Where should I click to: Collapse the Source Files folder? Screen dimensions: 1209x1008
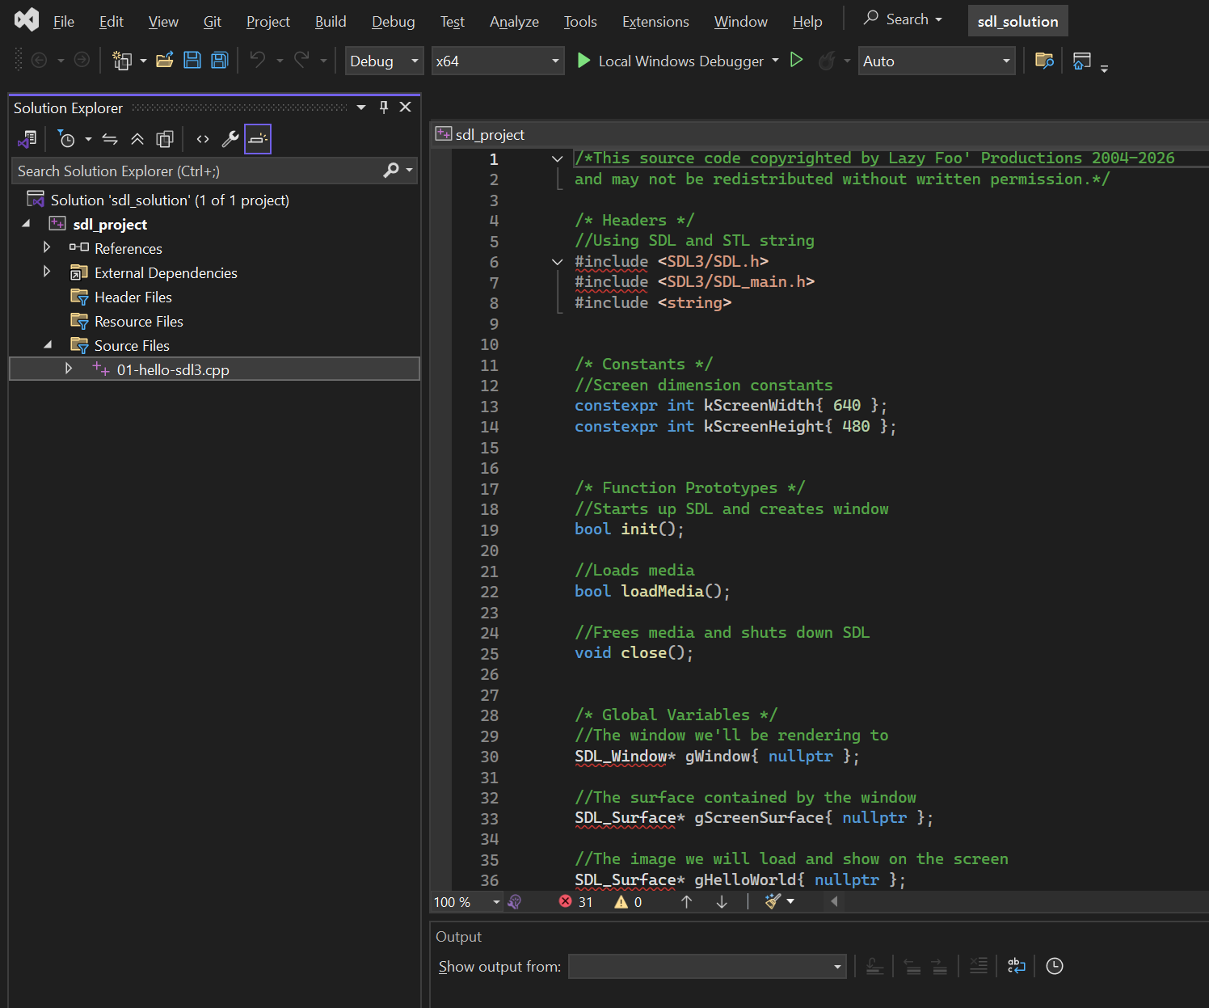(48, 344)
